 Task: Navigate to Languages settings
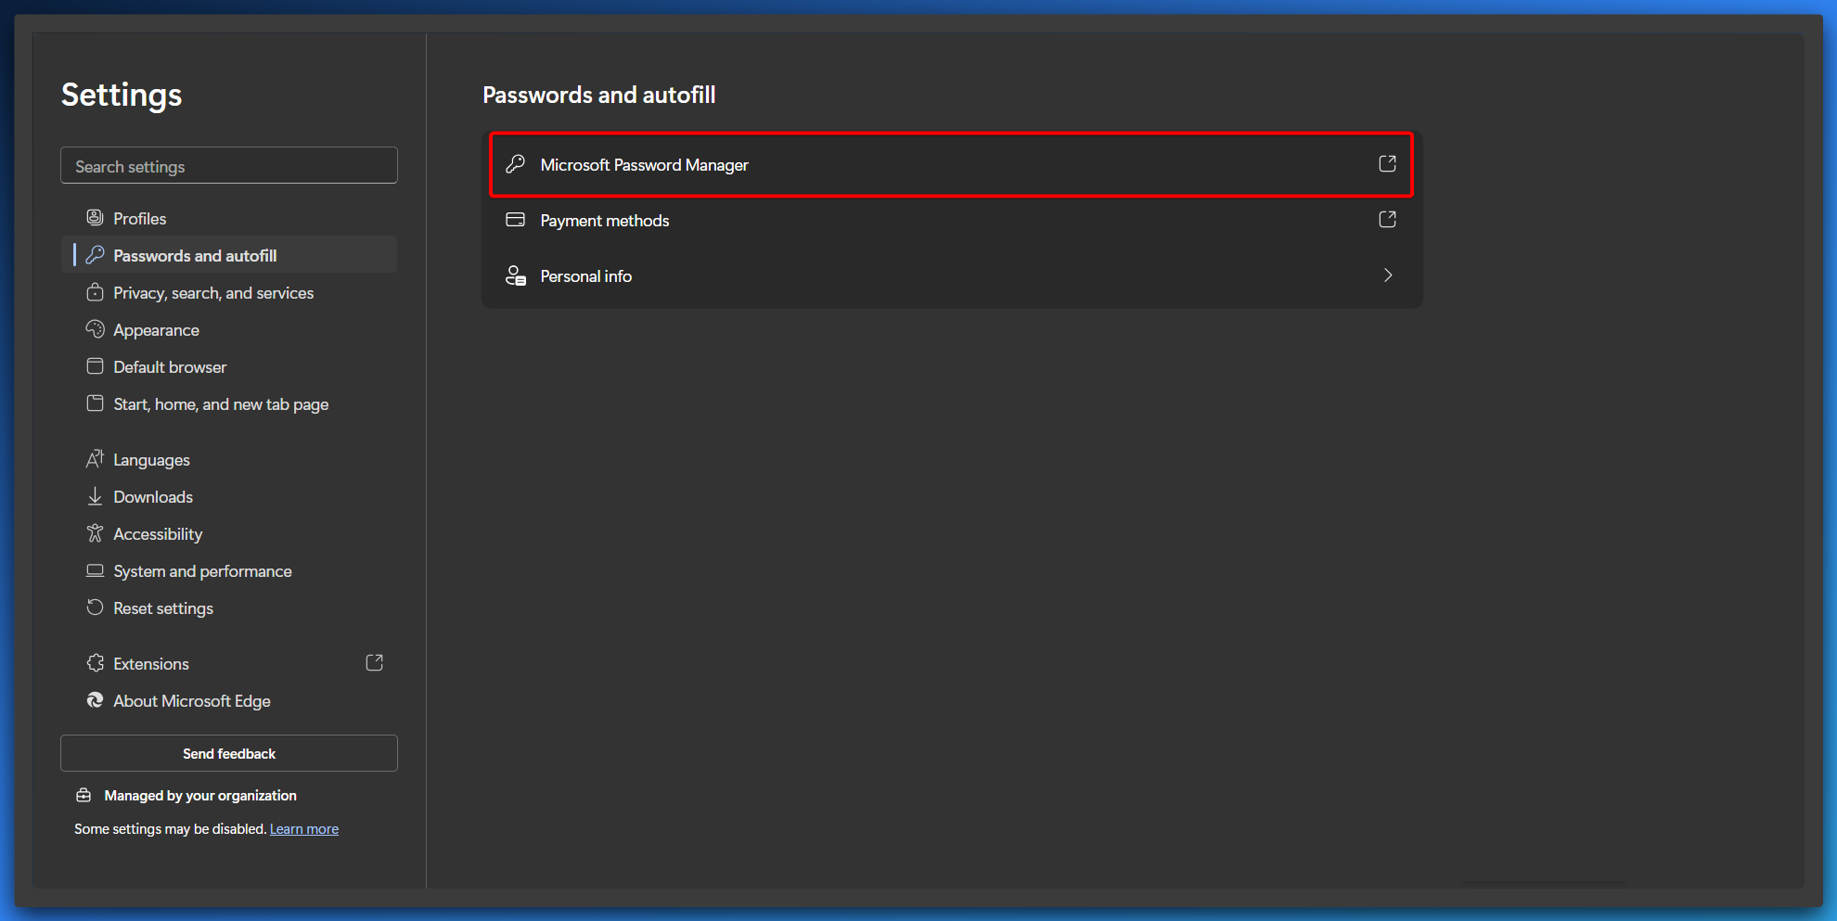[x=151, y=460]
